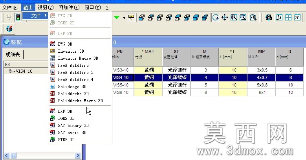Click the zoom to fit magnifier

(x=253, y=17)
